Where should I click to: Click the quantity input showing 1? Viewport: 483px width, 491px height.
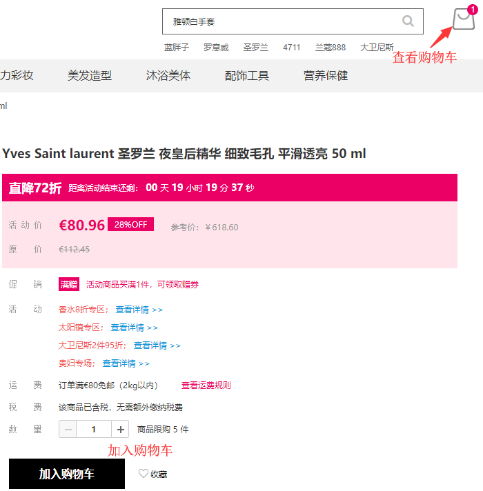point(94,429)
